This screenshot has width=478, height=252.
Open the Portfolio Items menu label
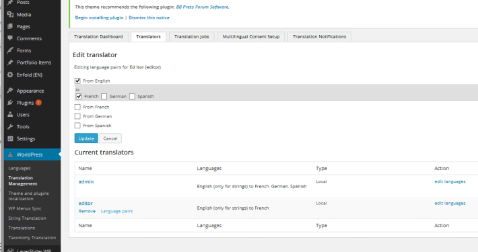[34, 62]
